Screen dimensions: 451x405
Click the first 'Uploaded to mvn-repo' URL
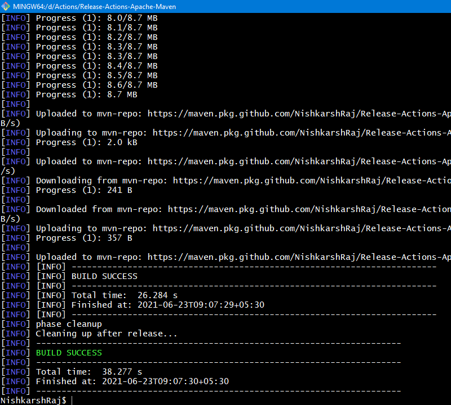299,114
